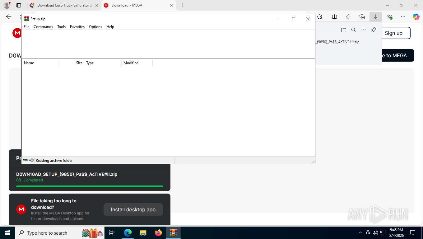Open network icon in system tray
Viewport: 423px width, 239px height.
click(x=383, y=233)
